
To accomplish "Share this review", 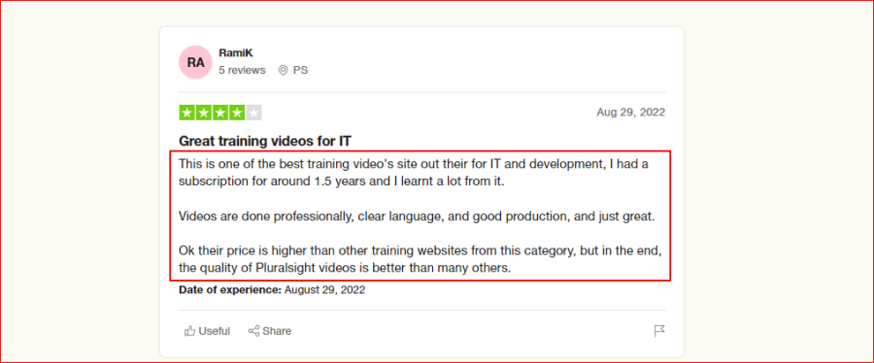I will (270, 331).
